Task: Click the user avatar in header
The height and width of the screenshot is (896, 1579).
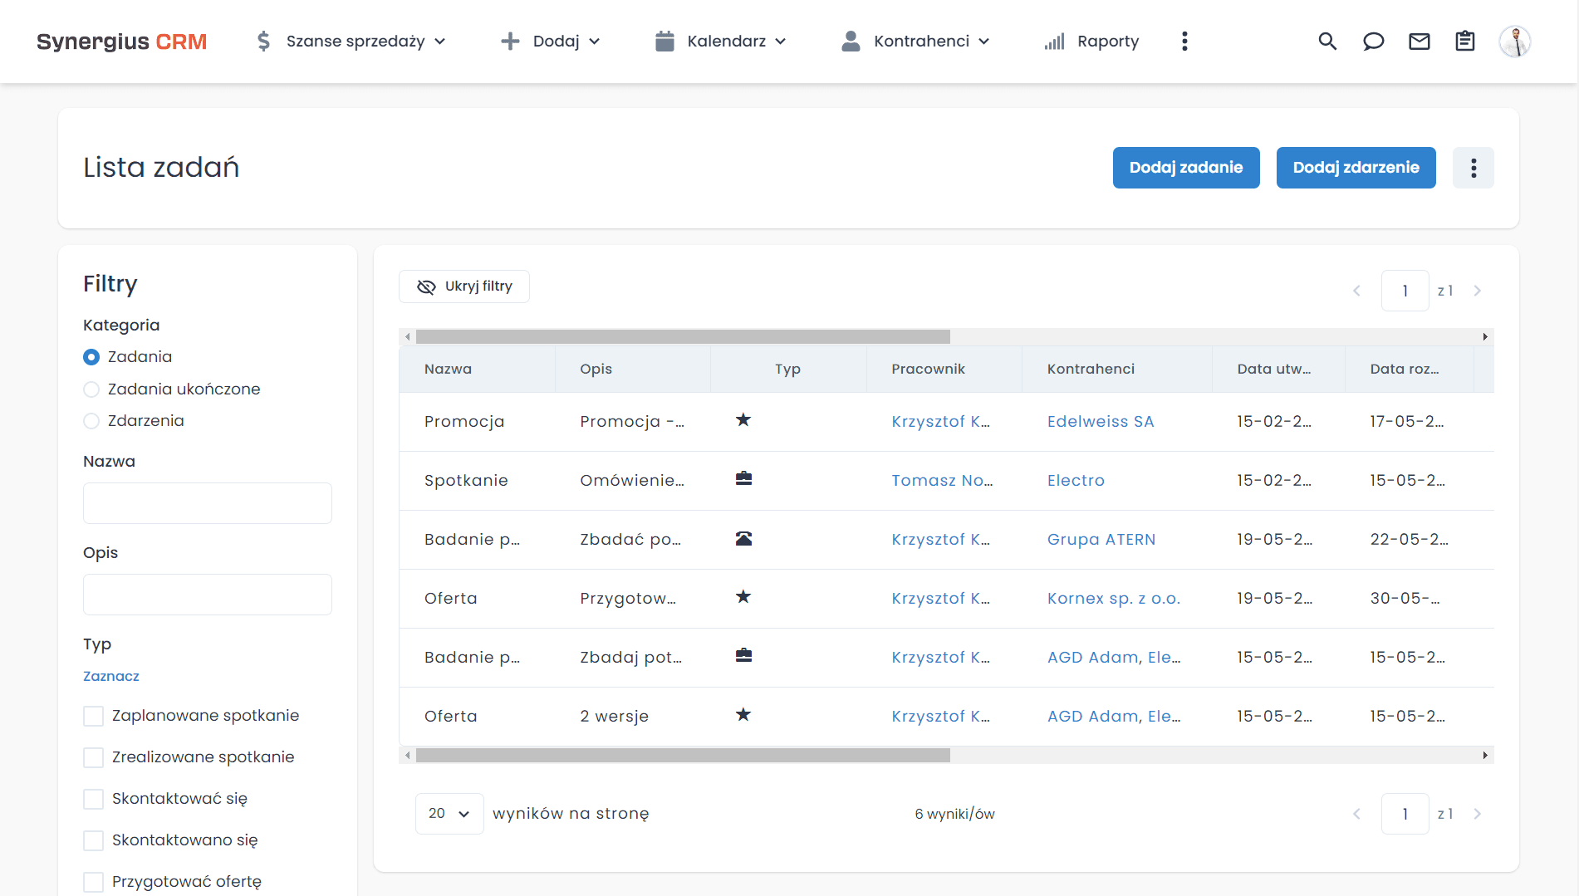Action: point(1514,42)
